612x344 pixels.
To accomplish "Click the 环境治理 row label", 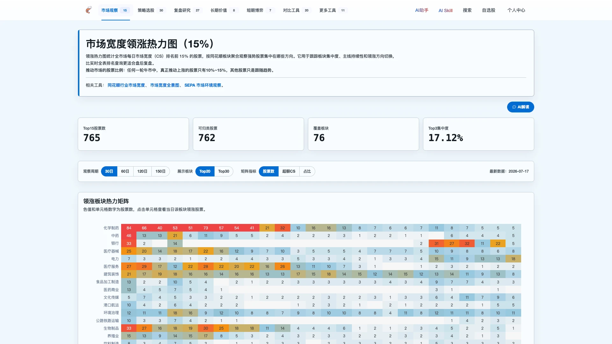I will pyautogui.click(x=111, y=313).
